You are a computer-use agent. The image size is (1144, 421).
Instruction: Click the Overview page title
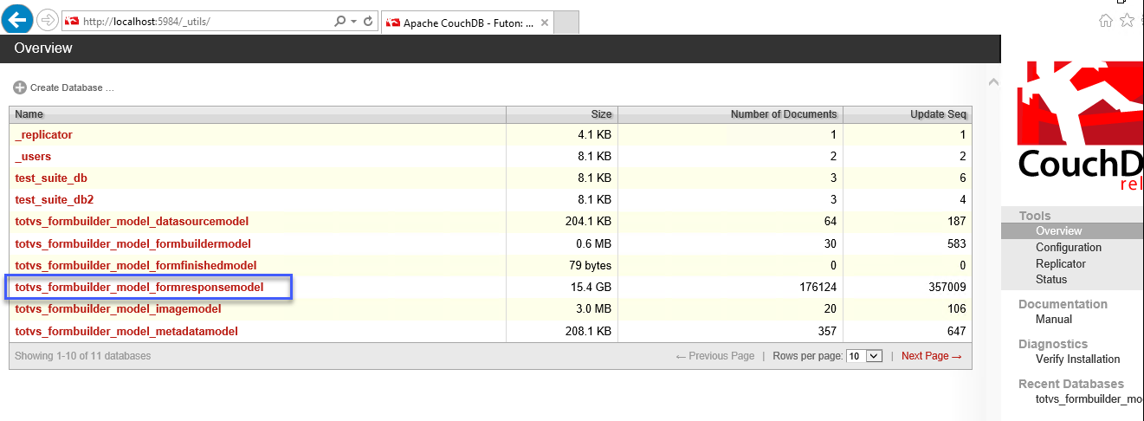coord(43,49)
